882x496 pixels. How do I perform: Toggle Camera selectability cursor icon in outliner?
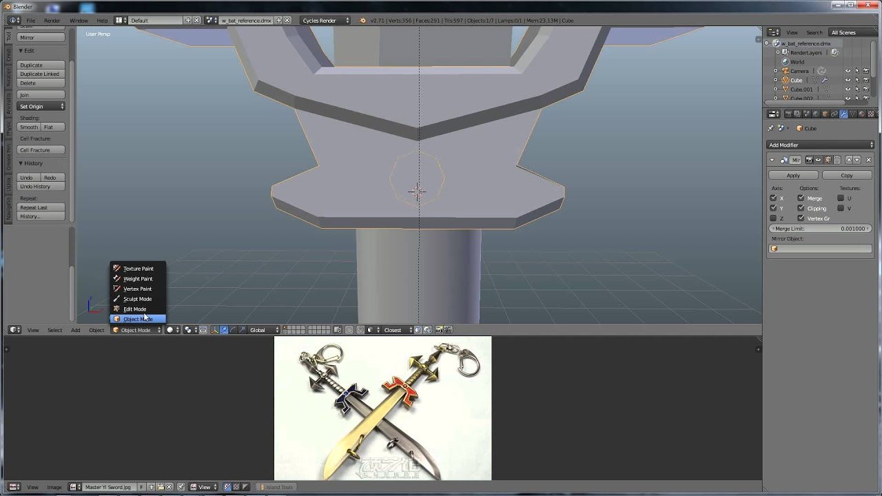(x=857, y=71)
